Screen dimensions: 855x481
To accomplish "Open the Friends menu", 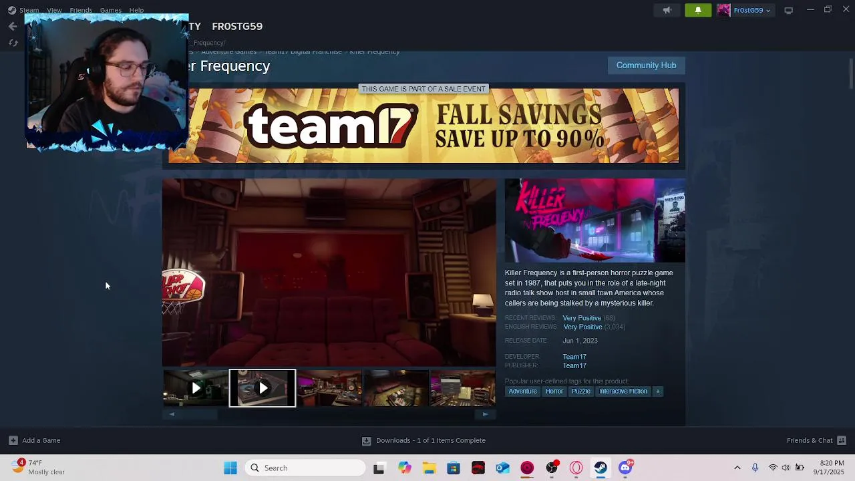I will pos(81,10).
